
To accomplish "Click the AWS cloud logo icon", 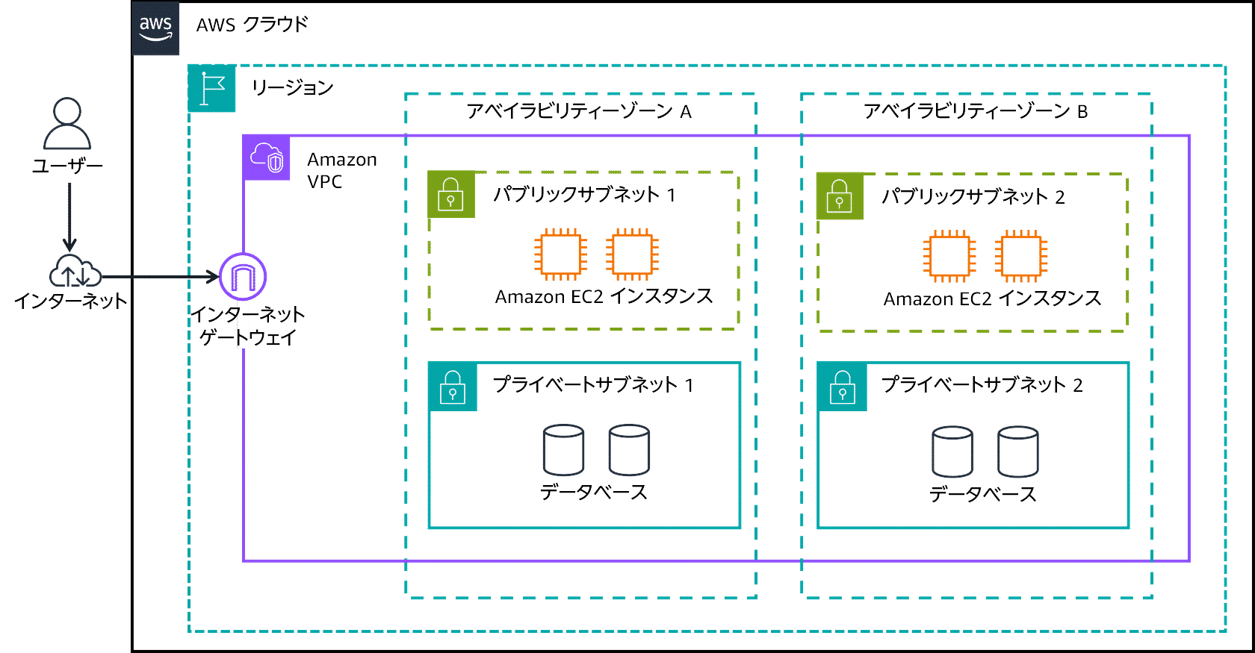I will tap(155, 28).
